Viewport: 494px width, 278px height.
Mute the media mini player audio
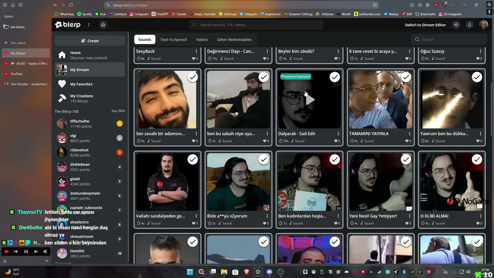click(45, 251)
